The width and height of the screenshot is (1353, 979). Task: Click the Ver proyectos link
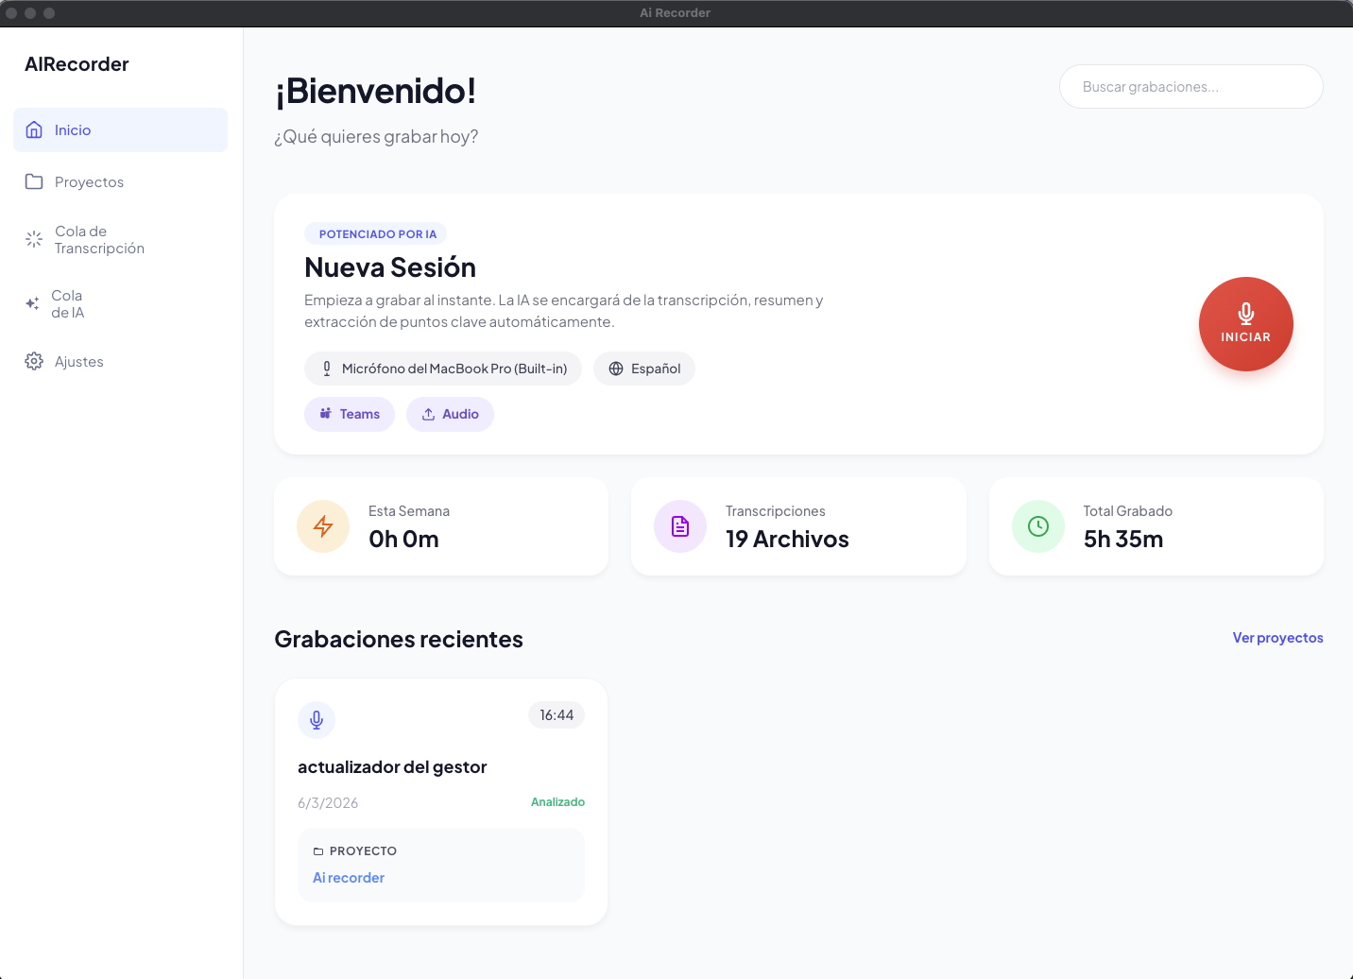coord(1277,637)
